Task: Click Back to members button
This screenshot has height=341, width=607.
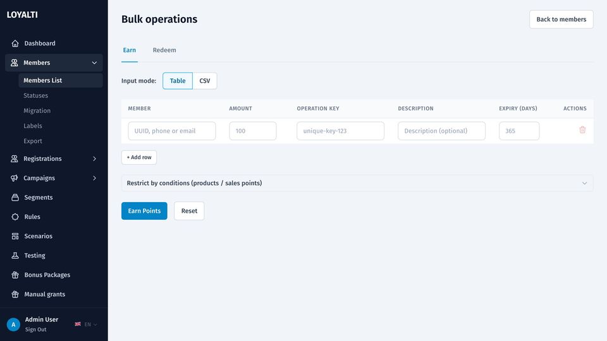Action: pyautogui.click(x=561, y=20)
